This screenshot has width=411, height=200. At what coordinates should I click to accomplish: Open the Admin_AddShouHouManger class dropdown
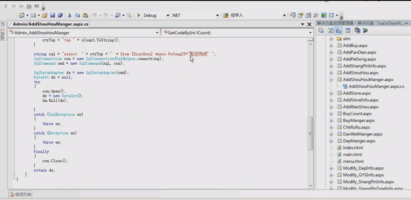click(157, 33)
